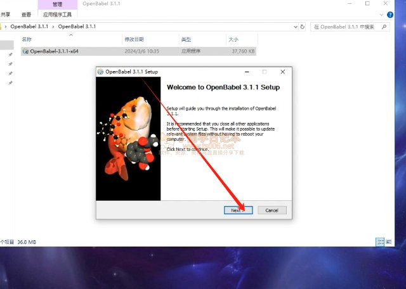Refresh the Explorer folder view
The image size is (406, 289).
(x=302, y=27)
